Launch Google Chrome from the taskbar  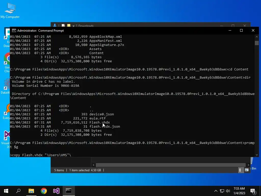44,191
